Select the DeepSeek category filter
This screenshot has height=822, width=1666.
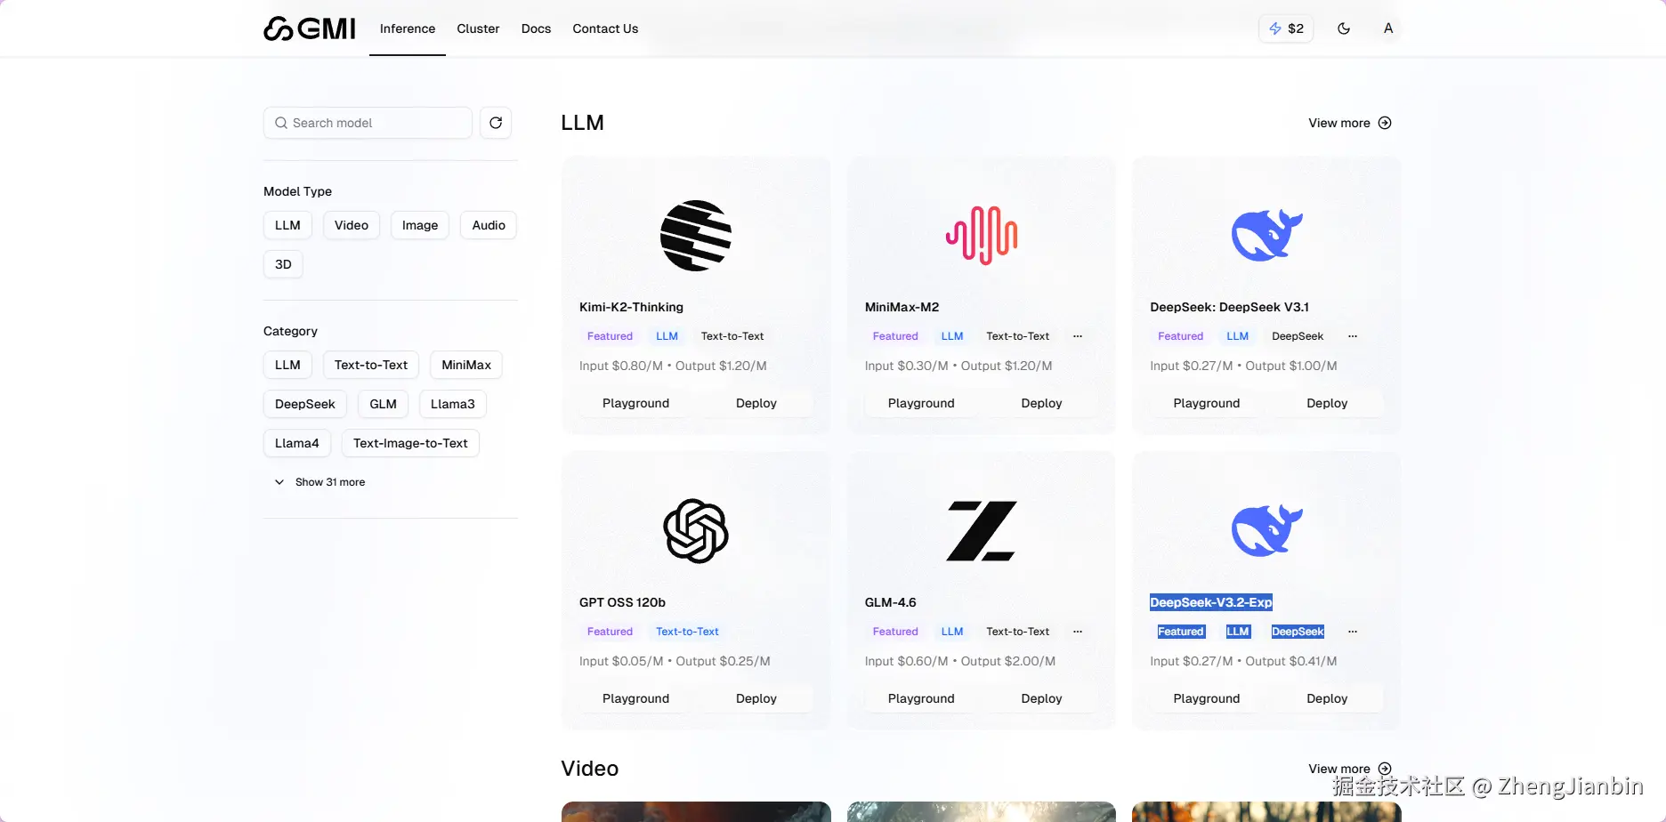coord(305,404)
